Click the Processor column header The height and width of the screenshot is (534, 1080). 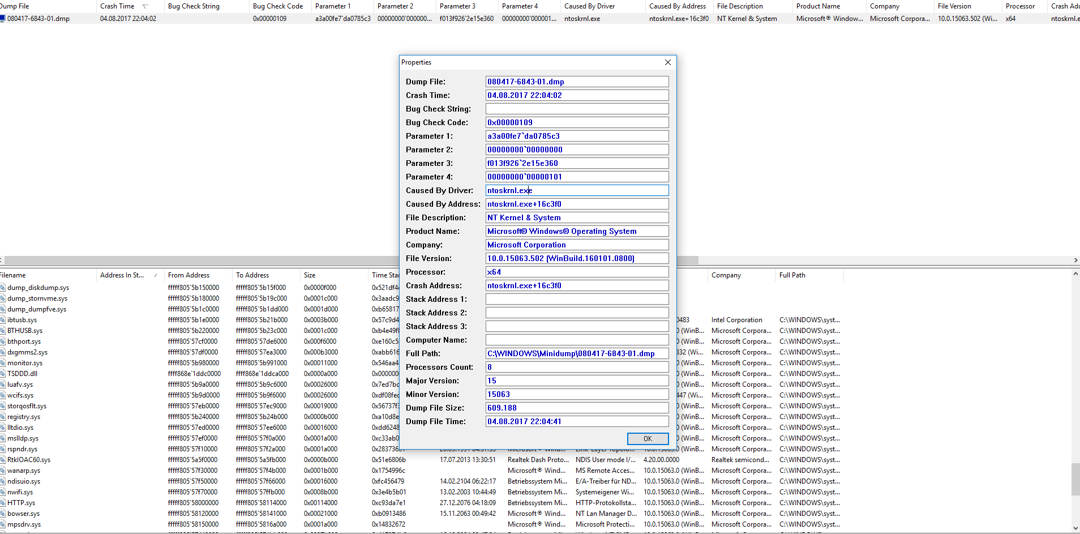[x=1024, y=6]
